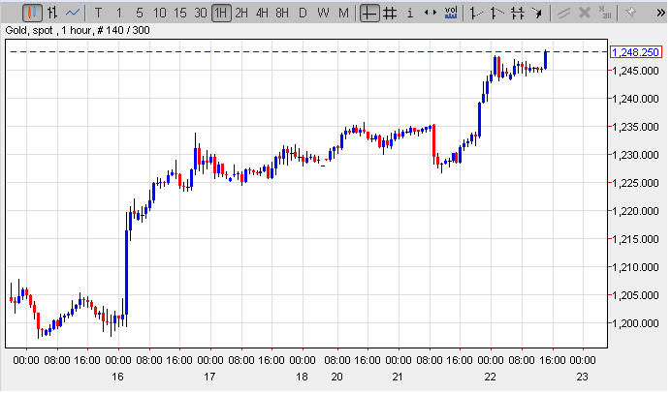Viewport: 671px width, 393px height.
Task: Select the second angled line drawing tool
Action: pyautogui.click(x=496, y=13)
